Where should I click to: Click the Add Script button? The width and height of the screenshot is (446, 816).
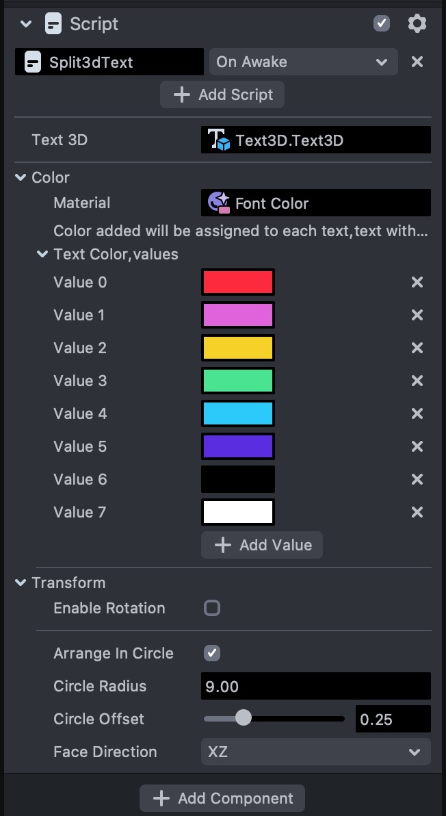pos(222,94)
